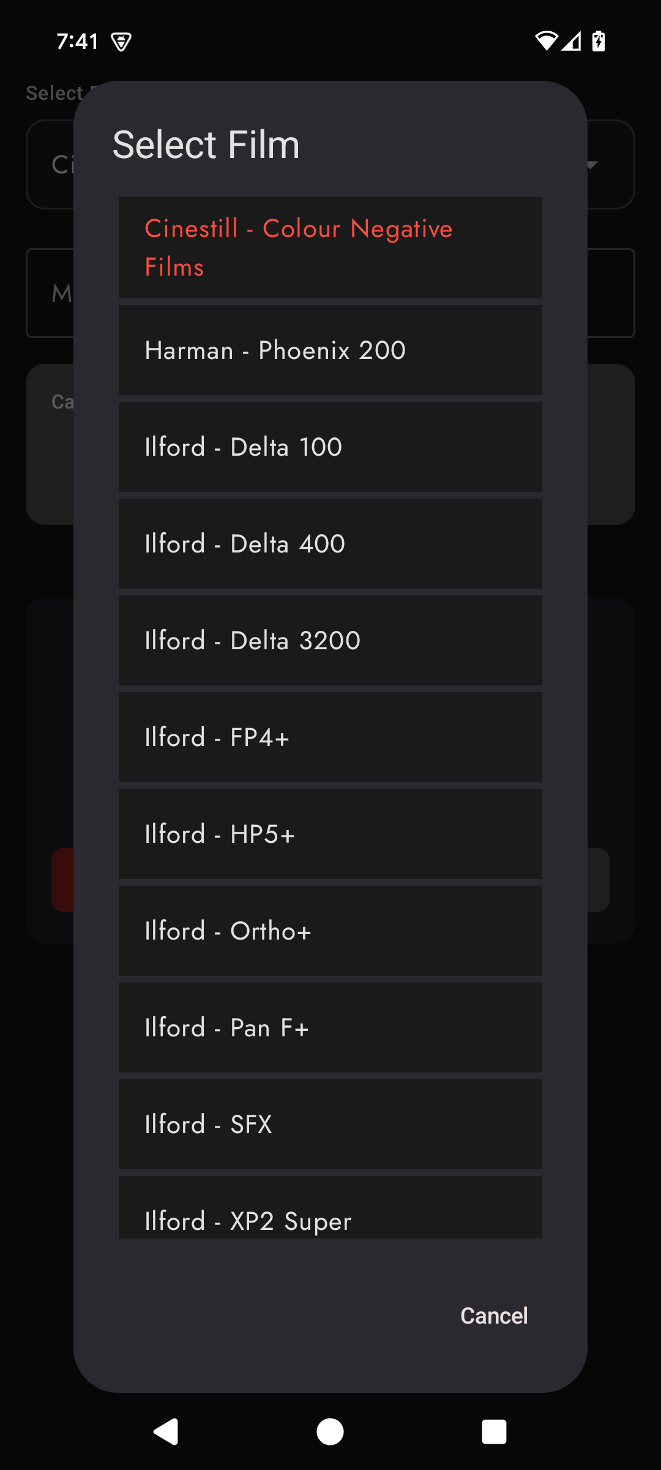Image resolution: width=661 pixels, height=1470 pixels.
Task: Tap the shield icon next to the clock
Action: point(121,41)
